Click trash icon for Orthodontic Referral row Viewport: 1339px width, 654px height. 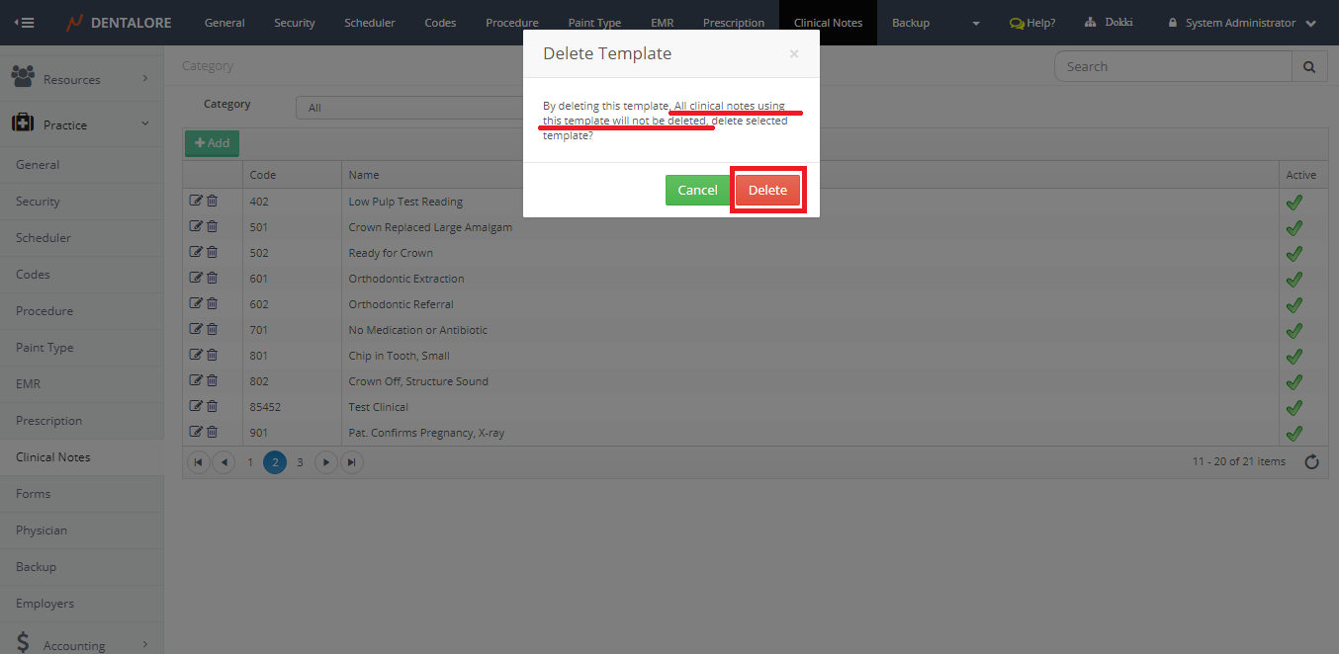212,303
